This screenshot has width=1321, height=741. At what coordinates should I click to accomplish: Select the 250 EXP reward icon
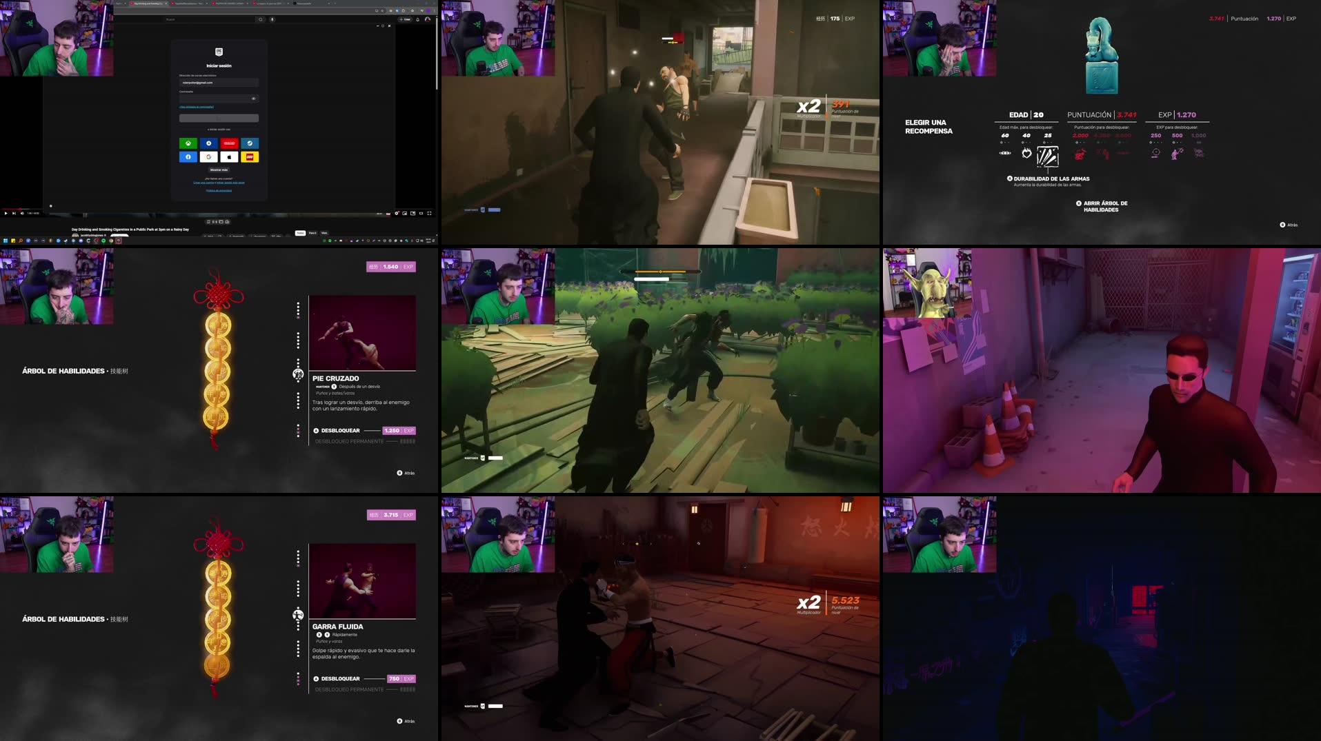[x=1155, y=154]
